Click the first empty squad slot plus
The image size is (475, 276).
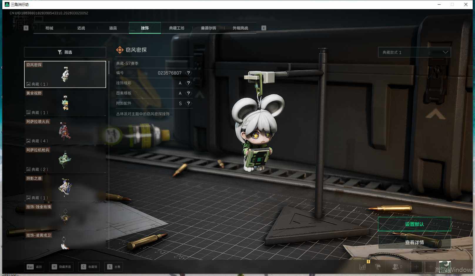click(417, 267)
